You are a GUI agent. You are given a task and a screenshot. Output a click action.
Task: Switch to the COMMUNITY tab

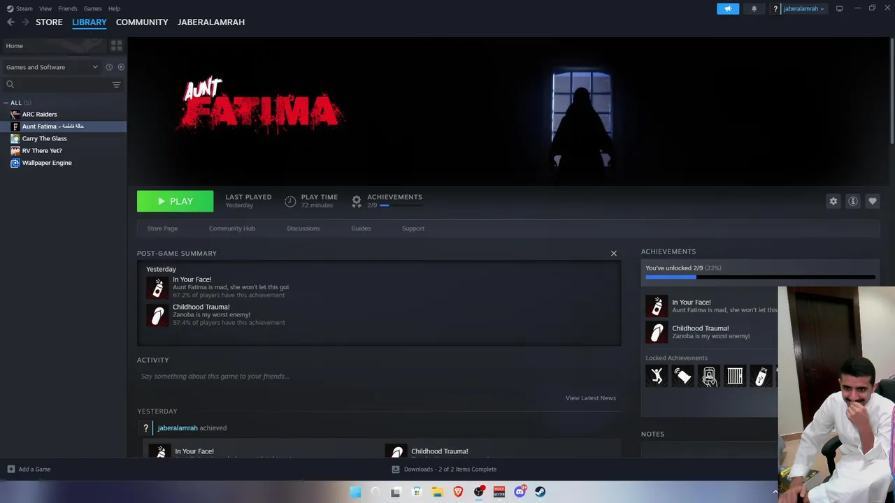click(x=142, y=22)
